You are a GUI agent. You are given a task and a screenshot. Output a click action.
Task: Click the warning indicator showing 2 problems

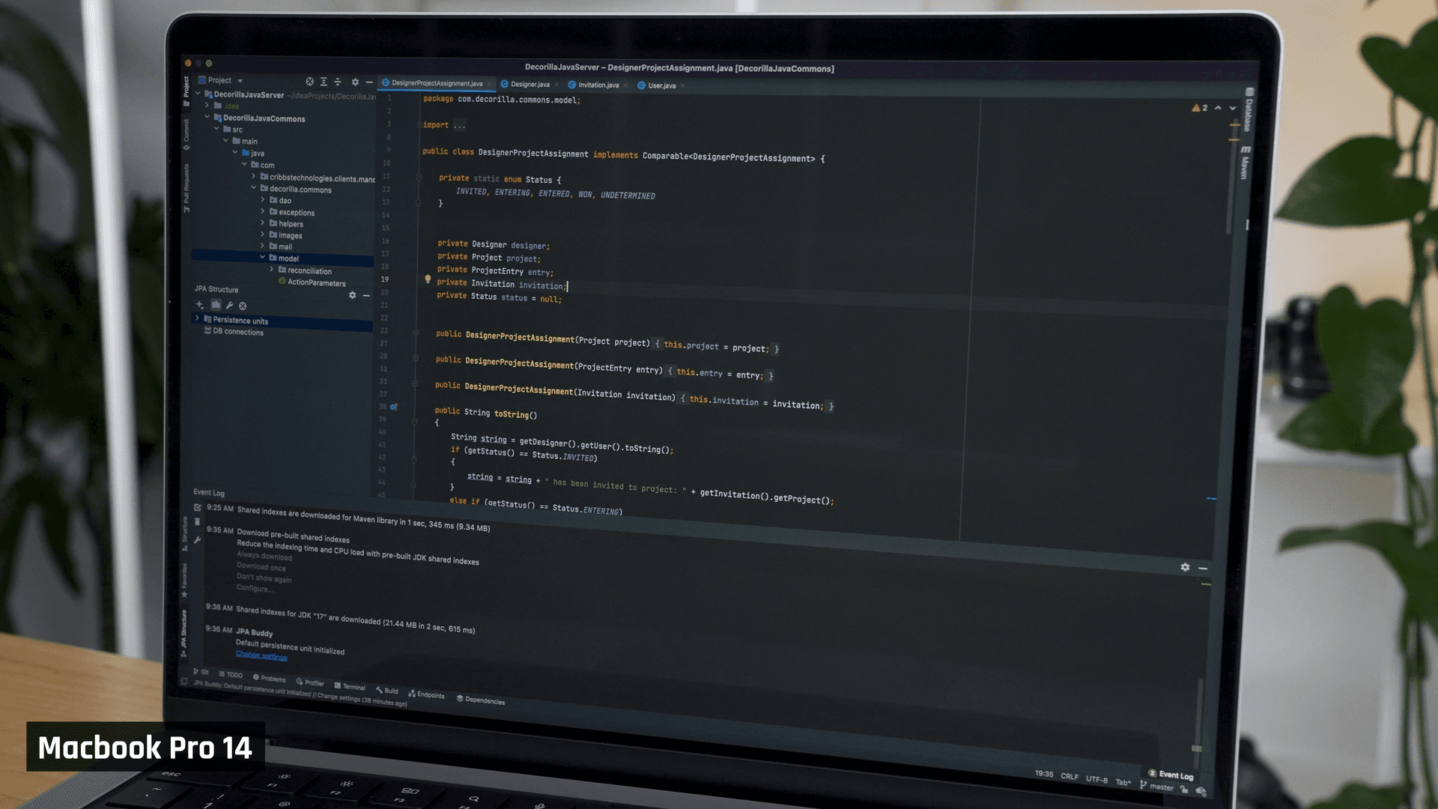tap(1200, 108)
